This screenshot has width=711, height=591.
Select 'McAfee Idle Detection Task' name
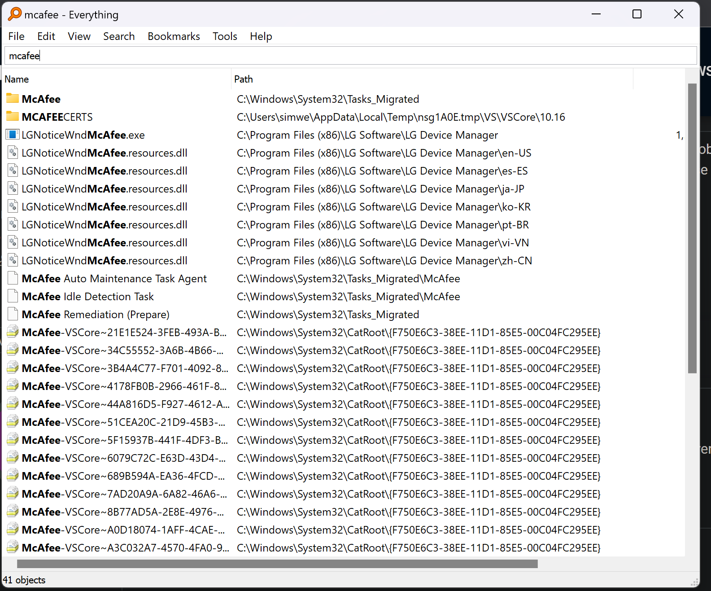click(88, 296)
